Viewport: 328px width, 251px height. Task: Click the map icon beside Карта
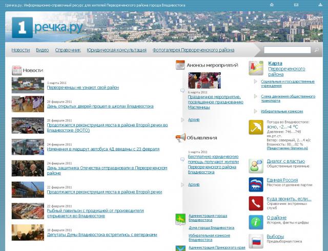(x=256, y=68)
